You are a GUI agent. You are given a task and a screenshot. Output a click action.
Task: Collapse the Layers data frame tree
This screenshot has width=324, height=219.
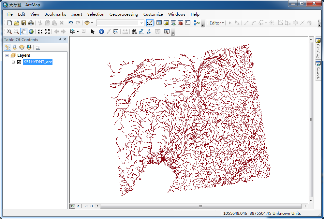point(7,55)
